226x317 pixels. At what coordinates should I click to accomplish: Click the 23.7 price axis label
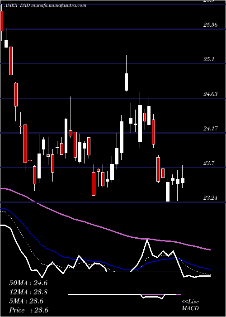point(209,163)
